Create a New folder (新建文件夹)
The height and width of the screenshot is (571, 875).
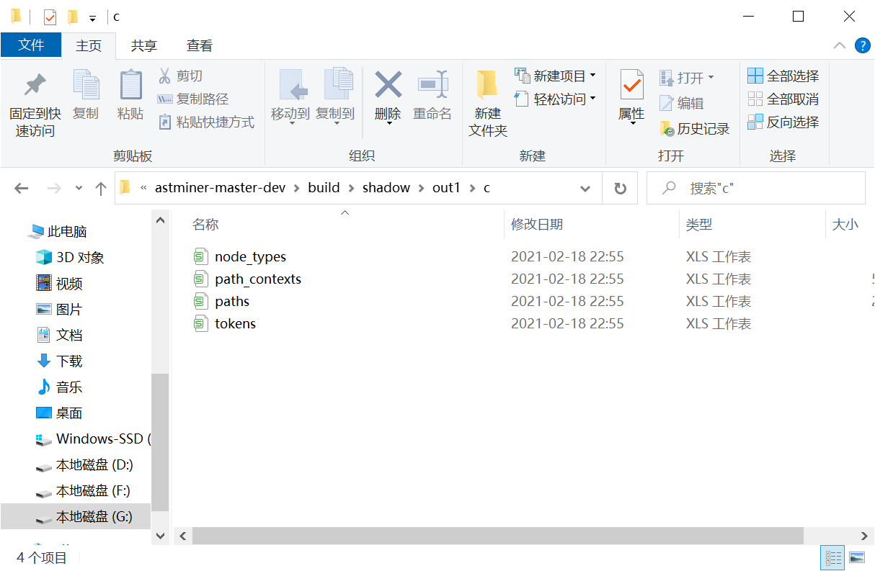tap(488, 103)
